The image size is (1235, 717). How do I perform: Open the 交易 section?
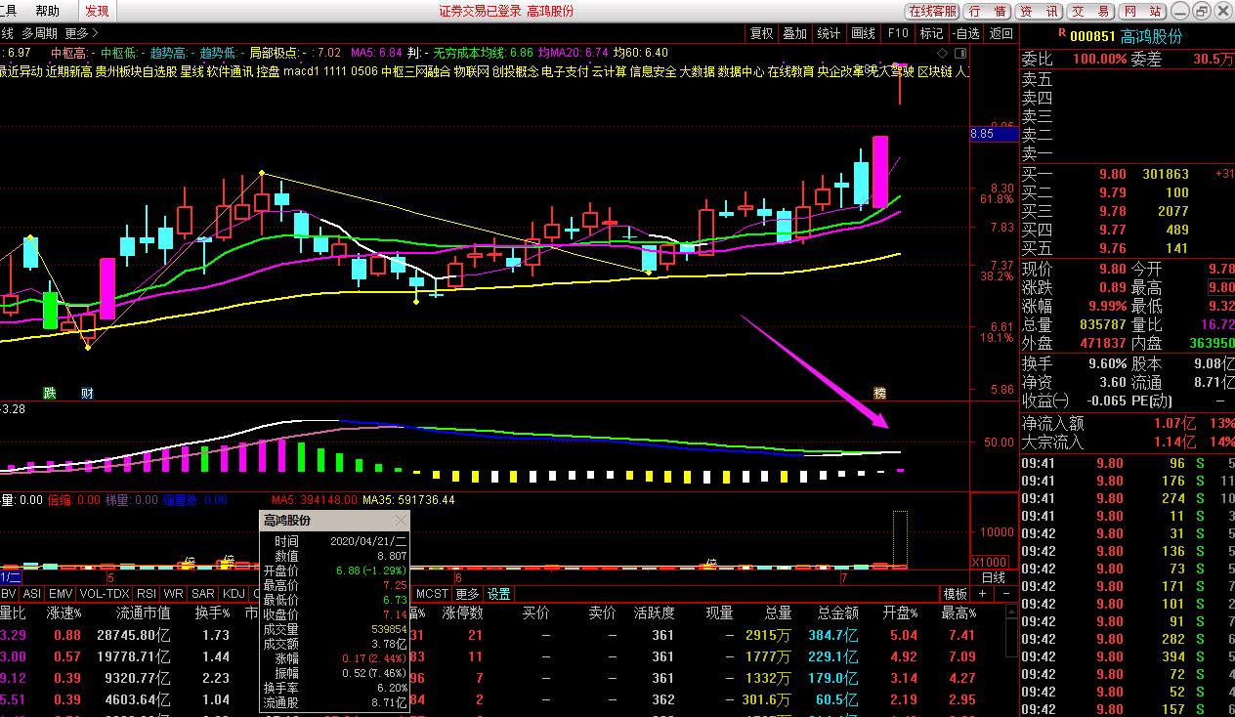pyautogui.click(x=1090, y=11)
